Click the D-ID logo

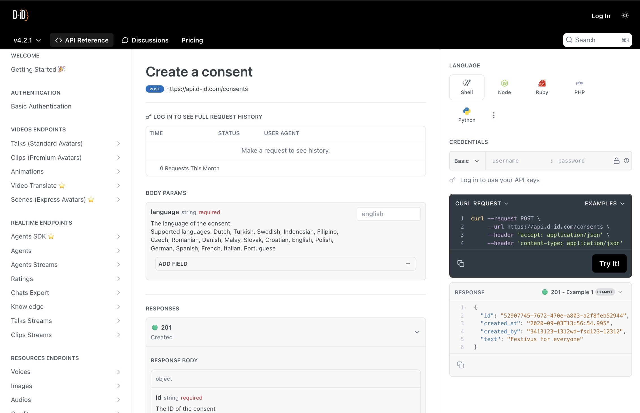21,15
